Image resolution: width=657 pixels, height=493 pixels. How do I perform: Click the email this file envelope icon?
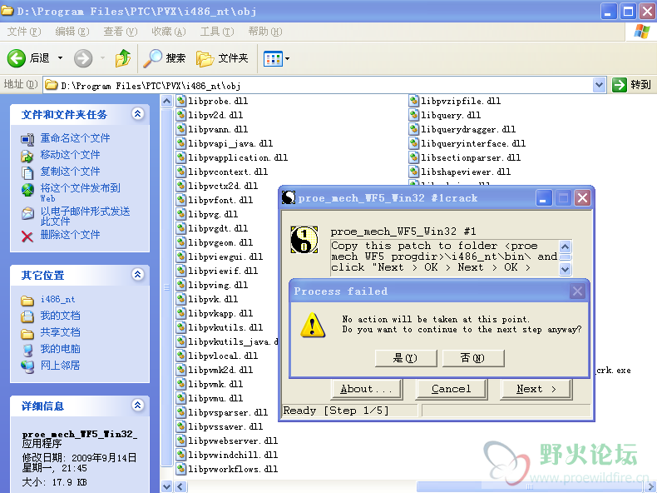[x=27, y=213]
